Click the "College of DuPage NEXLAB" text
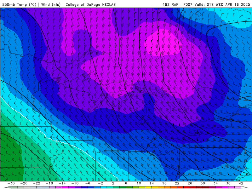This screenshot has height=189, width=252. 90,4
